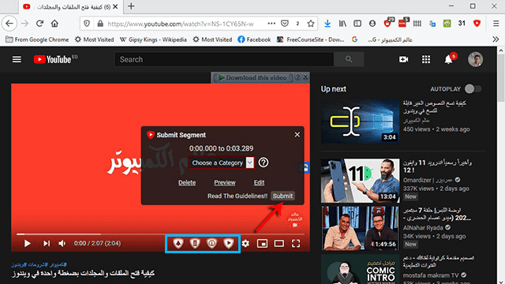Screen dimensions: 505x284
Task: Click the Delete segment link
Action: [187, 182]
